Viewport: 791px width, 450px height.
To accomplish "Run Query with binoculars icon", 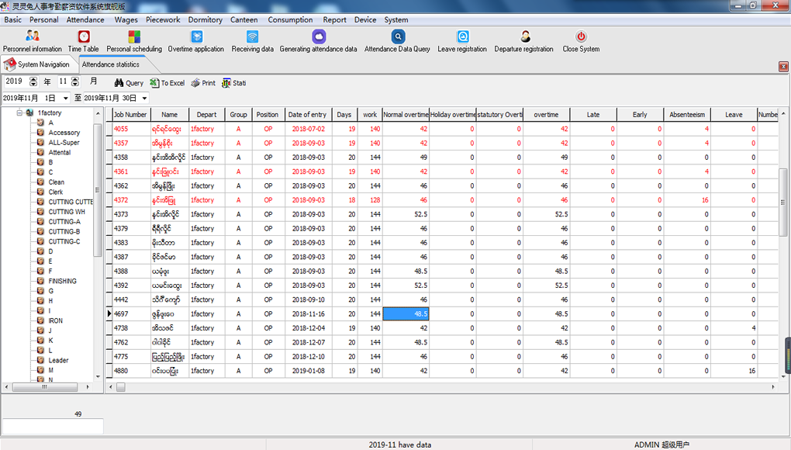I will tap(129, 83).
